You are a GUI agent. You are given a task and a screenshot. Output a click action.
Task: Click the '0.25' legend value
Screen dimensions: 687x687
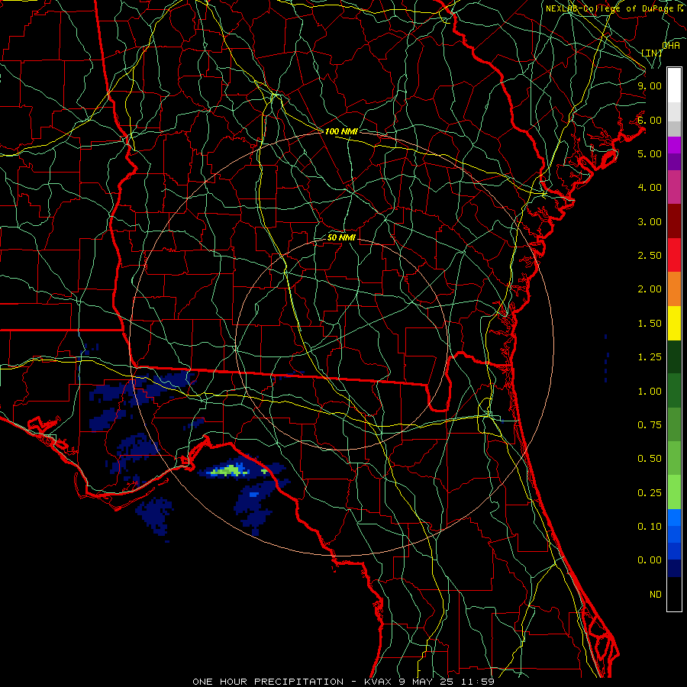[x=650, y=493]
